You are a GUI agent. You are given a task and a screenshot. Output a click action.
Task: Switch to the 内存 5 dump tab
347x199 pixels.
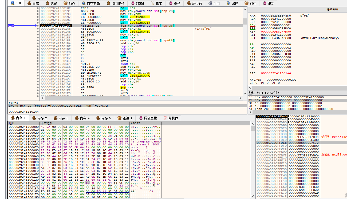point(103,118)
